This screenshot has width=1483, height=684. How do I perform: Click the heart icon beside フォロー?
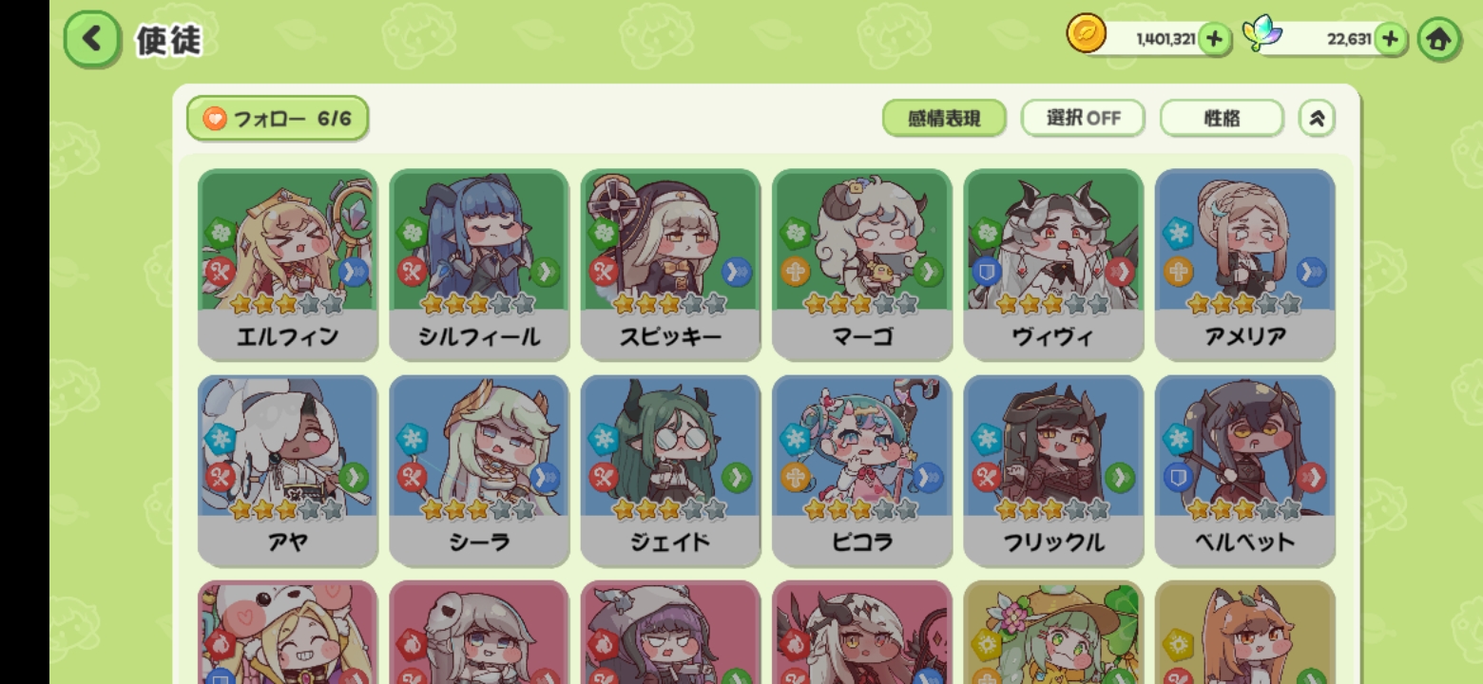pos(215,119)
